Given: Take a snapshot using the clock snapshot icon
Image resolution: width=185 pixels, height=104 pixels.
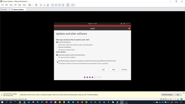Looking at the screenshot, I should [41, 5].
